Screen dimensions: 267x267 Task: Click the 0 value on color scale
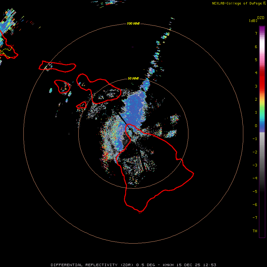(x=256, y=126)
